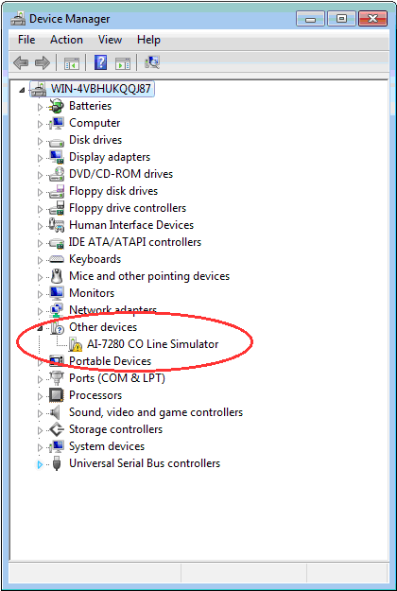Click the show/hide console tree icon
Screen dimensions: 397x591
click(72, 63)
